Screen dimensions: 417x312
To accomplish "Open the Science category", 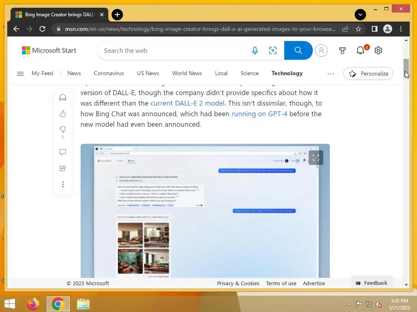I will click(x=250, y=73).
